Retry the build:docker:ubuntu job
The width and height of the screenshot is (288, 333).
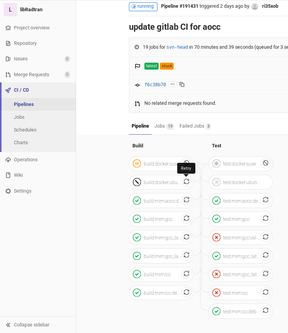point(186,181)
